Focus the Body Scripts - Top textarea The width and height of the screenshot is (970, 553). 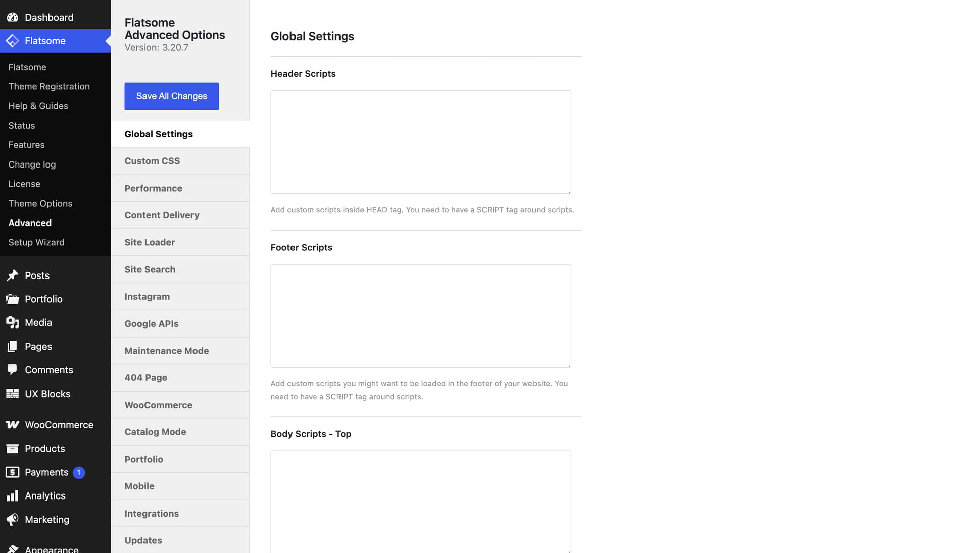tap(421, 502)
